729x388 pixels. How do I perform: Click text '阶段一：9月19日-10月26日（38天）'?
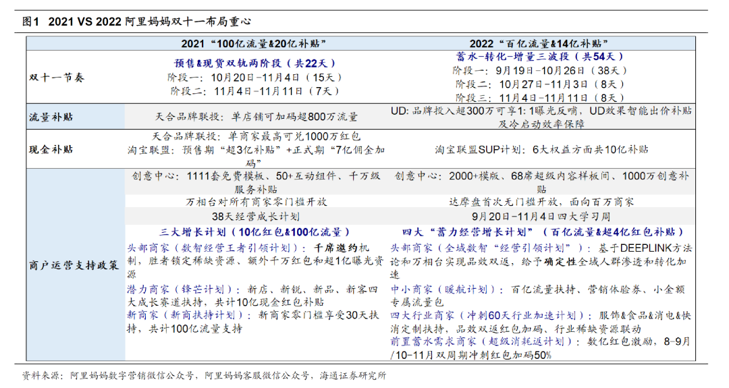pyautogui.click(x=540, y=71)
